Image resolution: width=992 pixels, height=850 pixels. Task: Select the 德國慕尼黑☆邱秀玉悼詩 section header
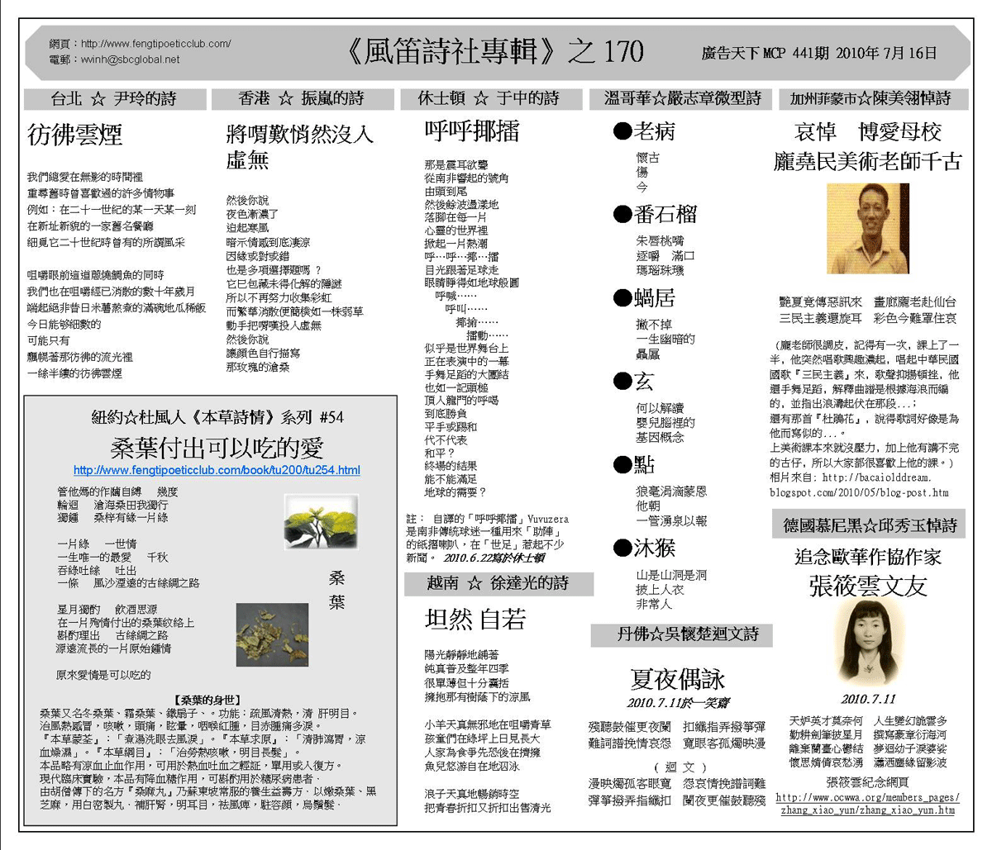[870, 525]
